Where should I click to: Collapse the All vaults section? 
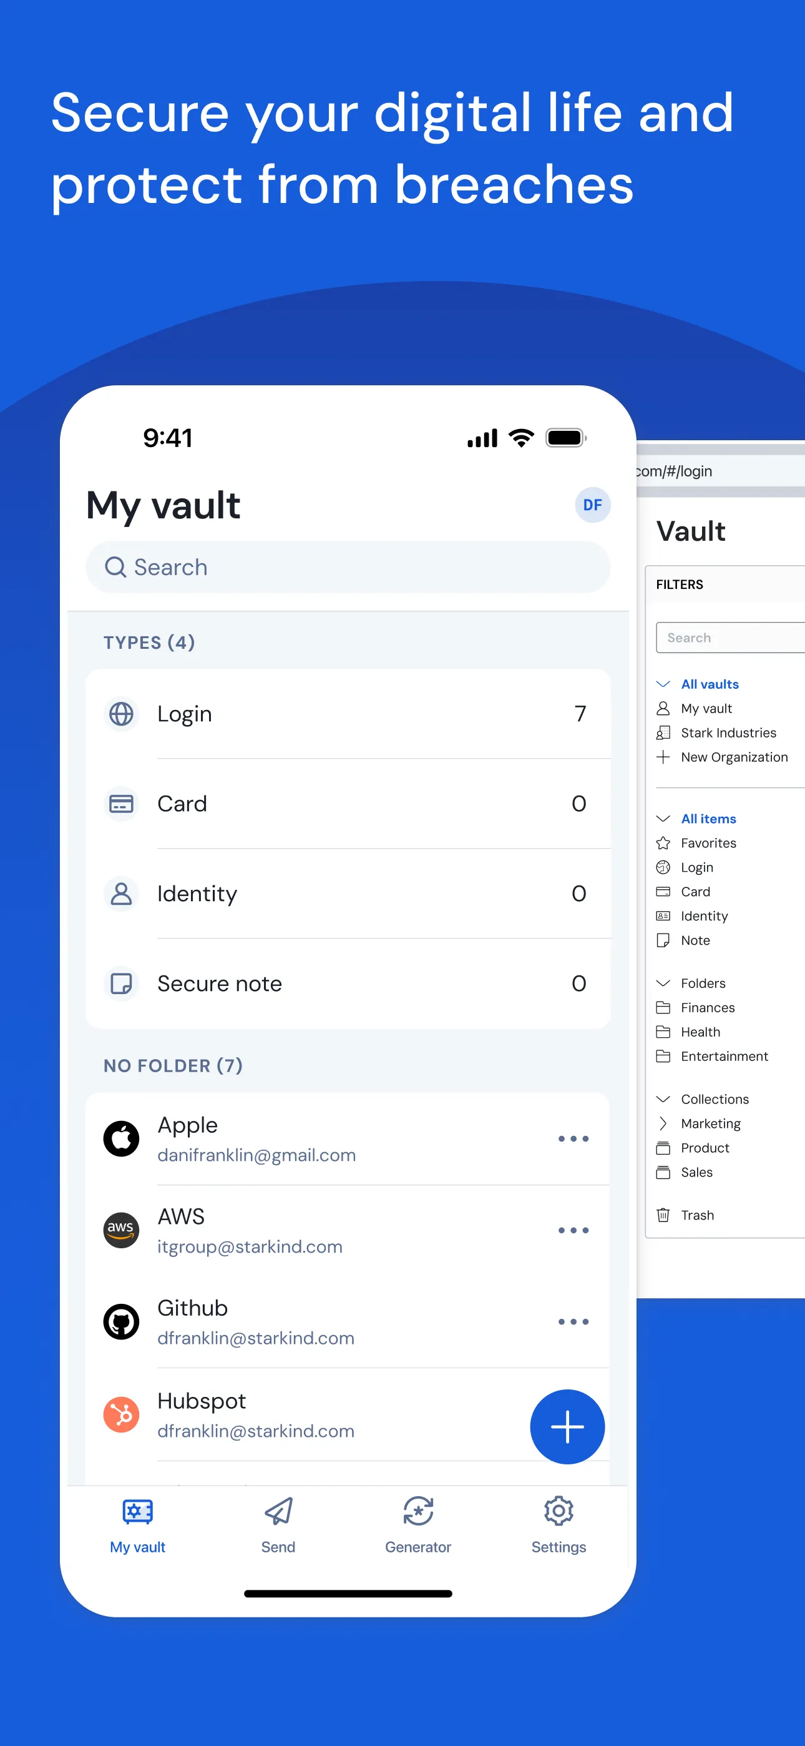tap(663, 684)
